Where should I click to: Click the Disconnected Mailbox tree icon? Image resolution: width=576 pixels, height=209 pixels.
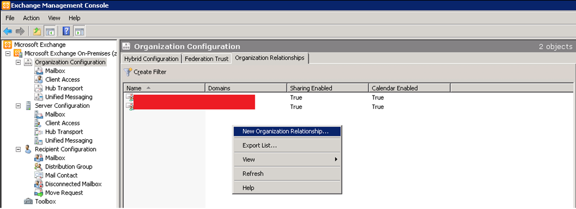tap(39, 184)
